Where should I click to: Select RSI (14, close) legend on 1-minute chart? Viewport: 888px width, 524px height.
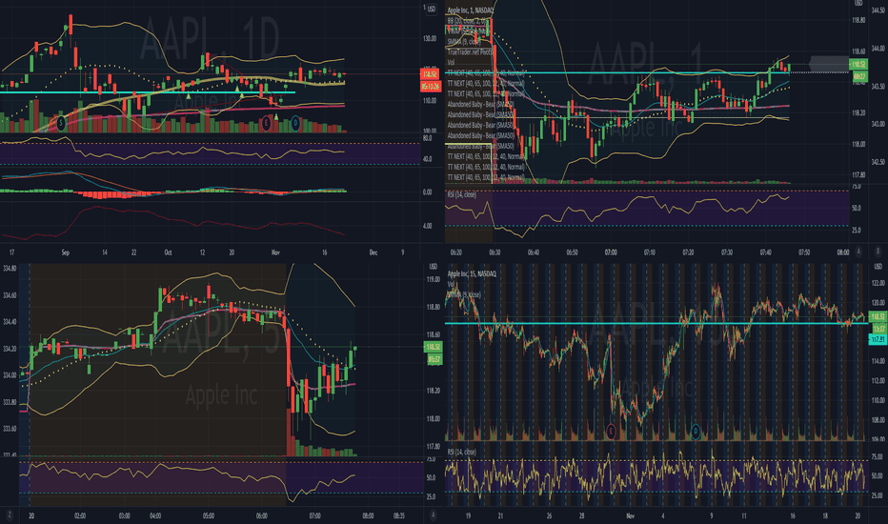(x=461, y=194)
